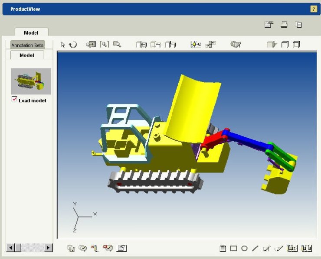Click the horizontal scrollbar thumb

tap(18, 248)
